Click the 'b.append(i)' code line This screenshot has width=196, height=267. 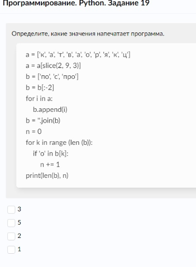[50, 109]
